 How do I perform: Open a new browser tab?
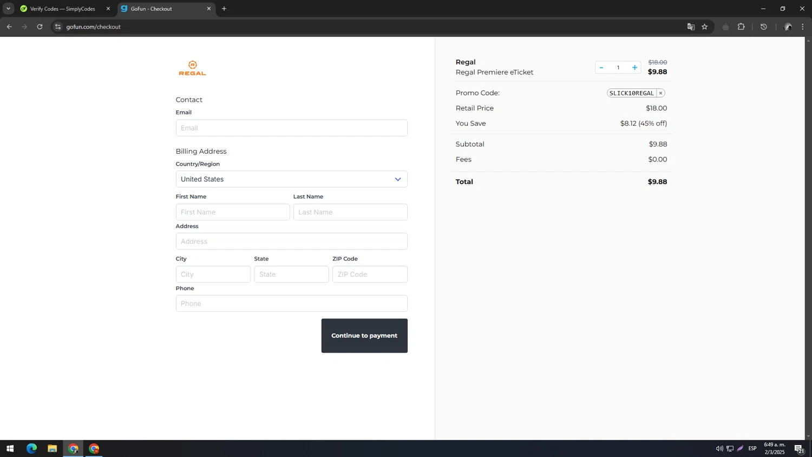(224, 9)
